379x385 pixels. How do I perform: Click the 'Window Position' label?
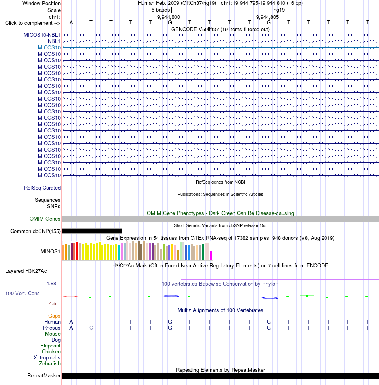click(x=41, y=4)
